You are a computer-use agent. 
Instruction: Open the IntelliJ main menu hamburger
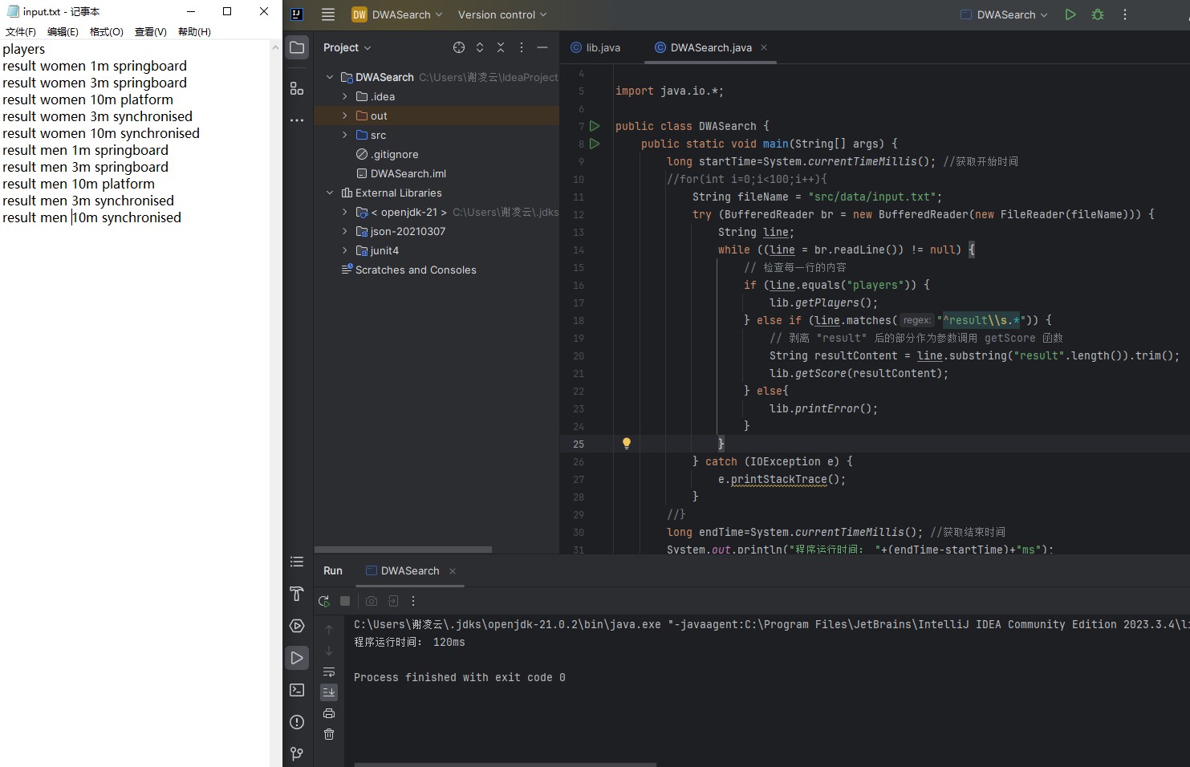pyautogui.click(x=328, y=14)
